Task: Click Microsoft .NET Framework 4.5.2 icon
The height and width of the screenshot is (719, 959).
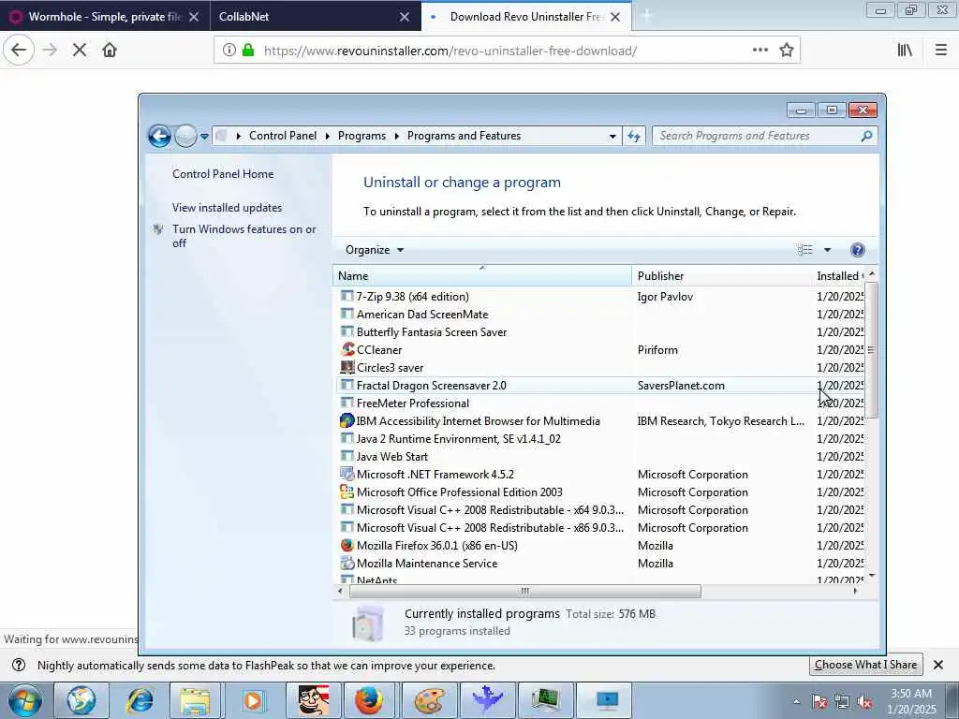Action: pyautogui.click(x=347, y=474)
